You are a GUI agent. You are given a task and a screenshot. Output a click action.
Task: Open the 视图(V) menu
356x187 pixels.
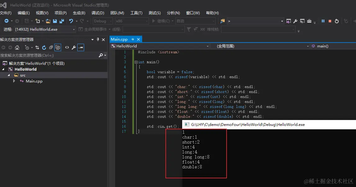(x=42, y=13)
